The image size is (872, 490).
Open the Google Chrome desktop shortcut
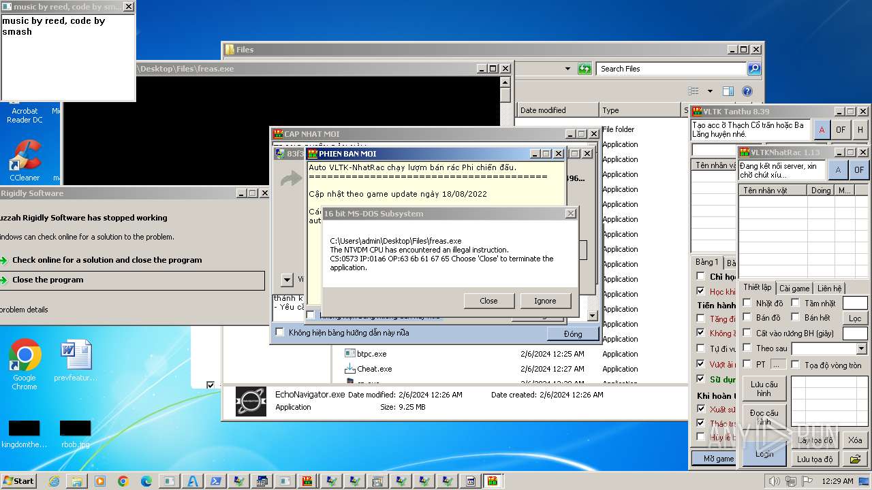pyautogui.click(x=25, y=365)
